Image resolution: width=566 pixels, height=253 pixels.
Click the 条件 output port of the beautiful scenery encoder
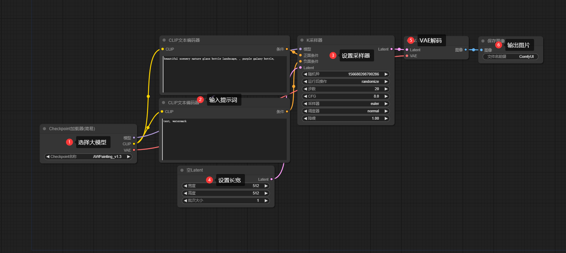tap(287, 49)
